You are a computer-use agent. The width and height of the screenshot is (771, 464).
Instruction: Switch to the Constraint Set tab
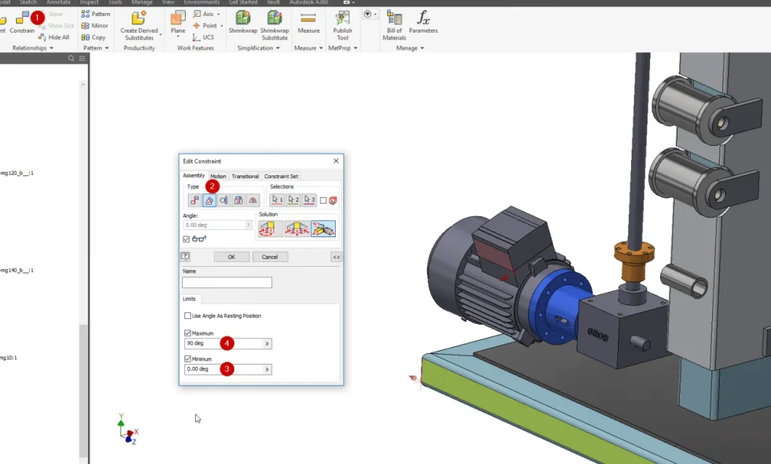coord(281,176)
